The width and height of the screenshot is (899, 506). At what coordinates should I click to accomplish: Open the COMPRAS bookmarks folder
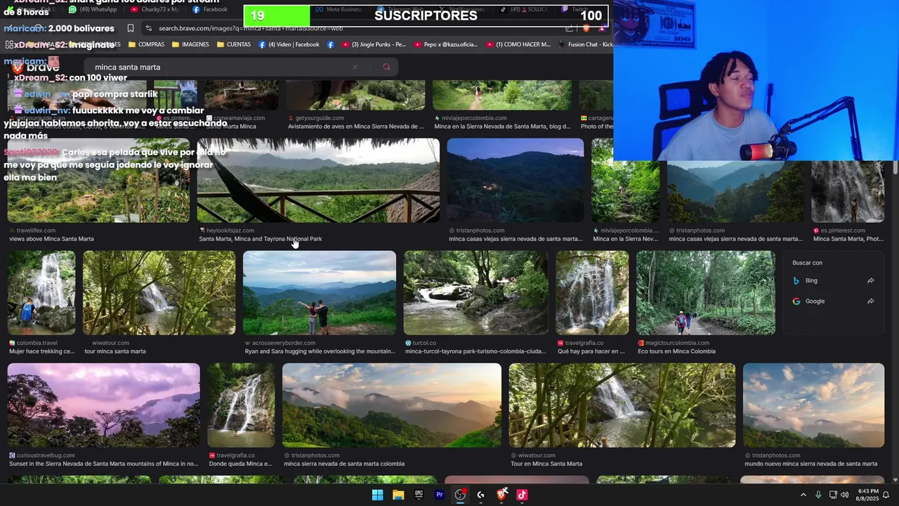(x=145, y=44)
